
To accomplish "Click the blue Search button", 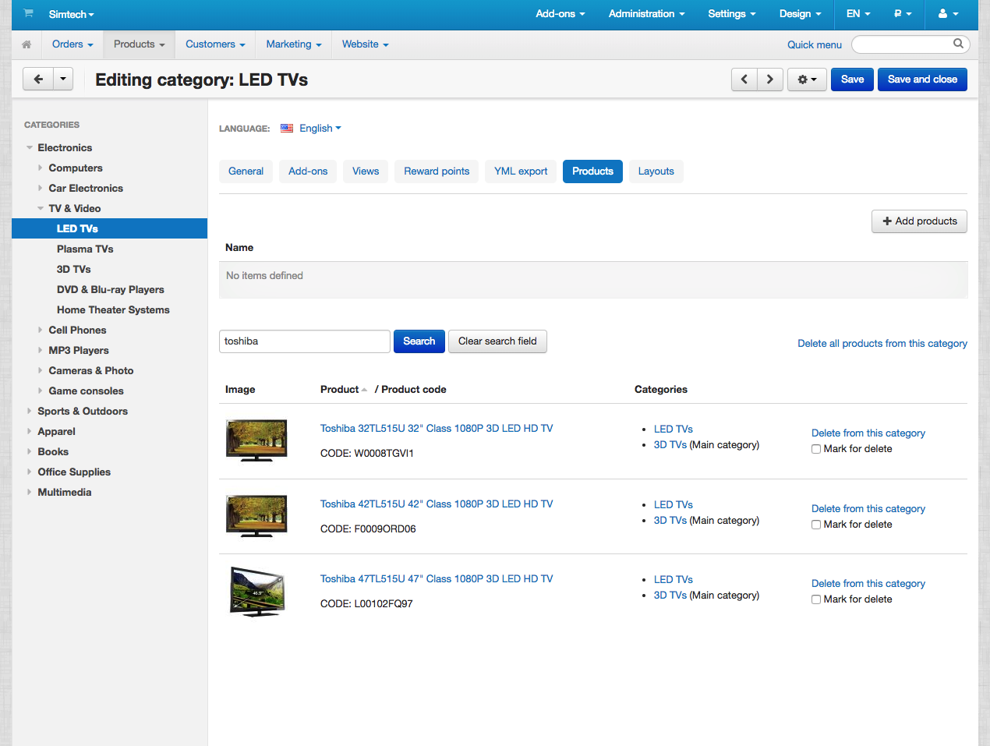I will [419, 341].
